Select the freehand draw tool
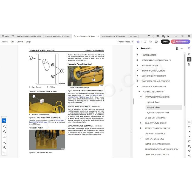The height and width of the screenshot is (192, 192). point(4,137)
